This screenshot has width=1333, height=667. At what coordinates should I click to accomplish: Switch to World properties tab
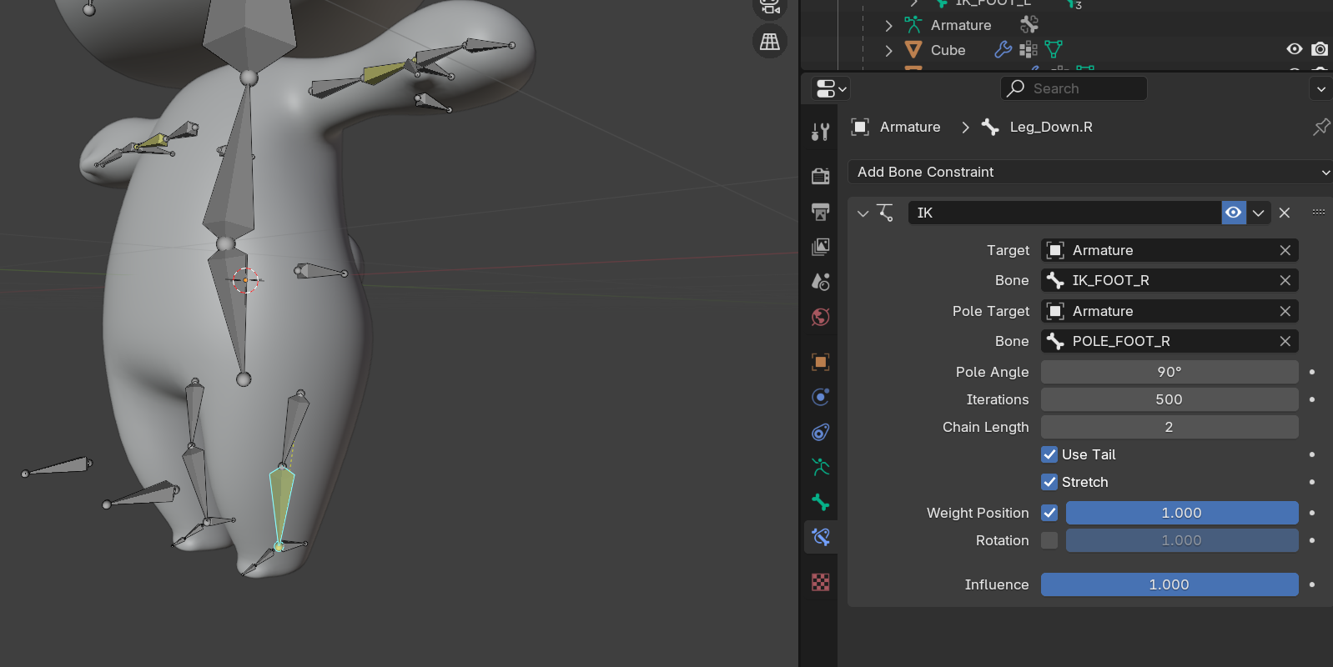pyautogui.click(x=821, y=317)
